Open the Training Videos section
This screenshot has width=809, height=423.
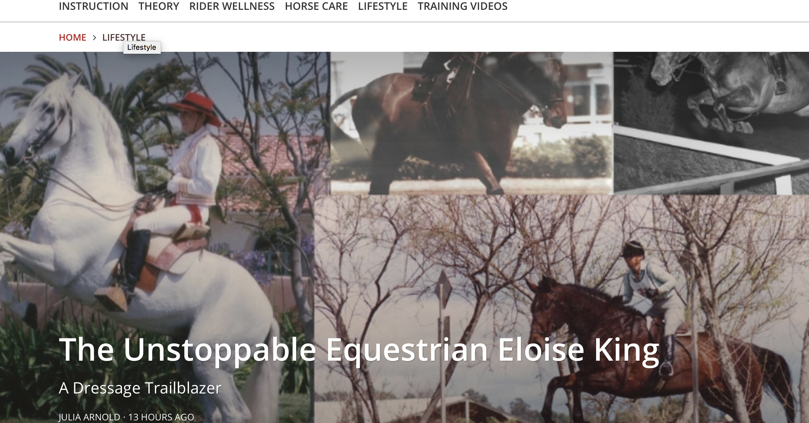tap(463, 6)
